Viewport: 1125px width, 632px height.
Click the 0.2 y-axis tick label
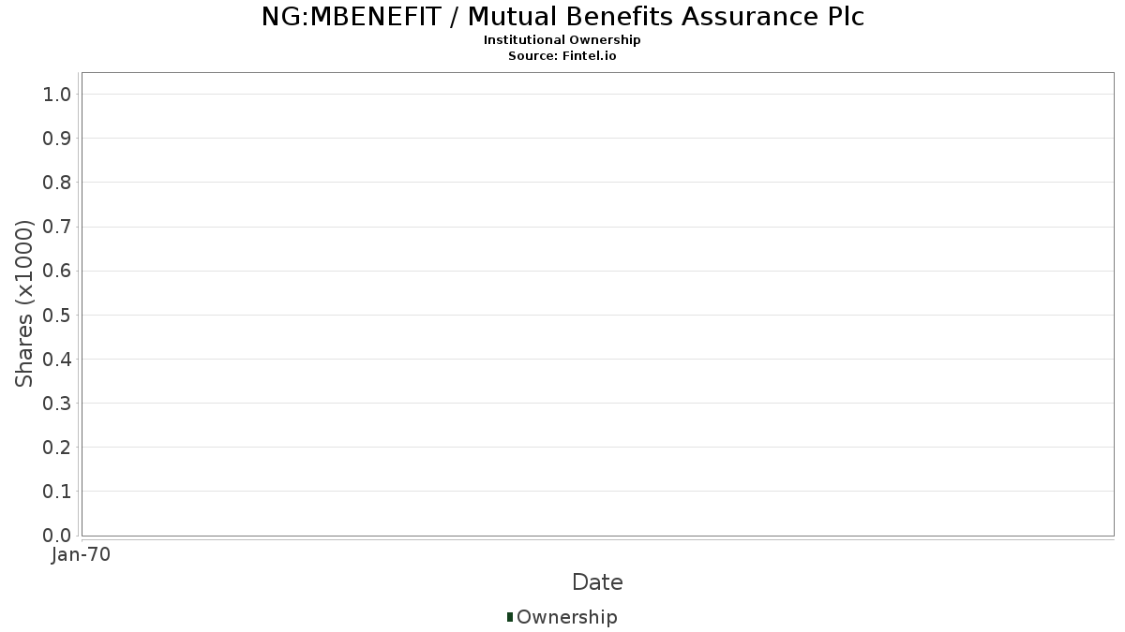click(57, 448)
